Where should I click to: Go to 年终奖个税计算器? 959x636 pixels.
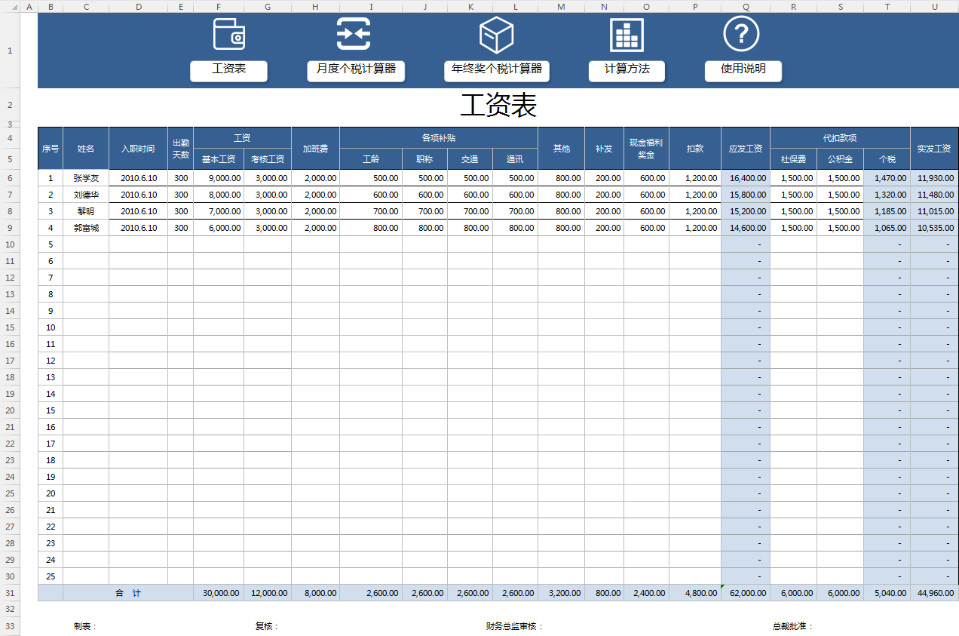(496, 70)
